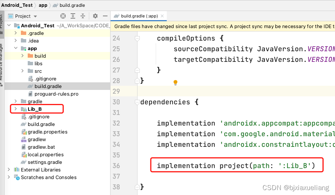Click the sourceCompatibility line text
The height and width of the screenshot is (195, 335).
(x=254, y=49)
